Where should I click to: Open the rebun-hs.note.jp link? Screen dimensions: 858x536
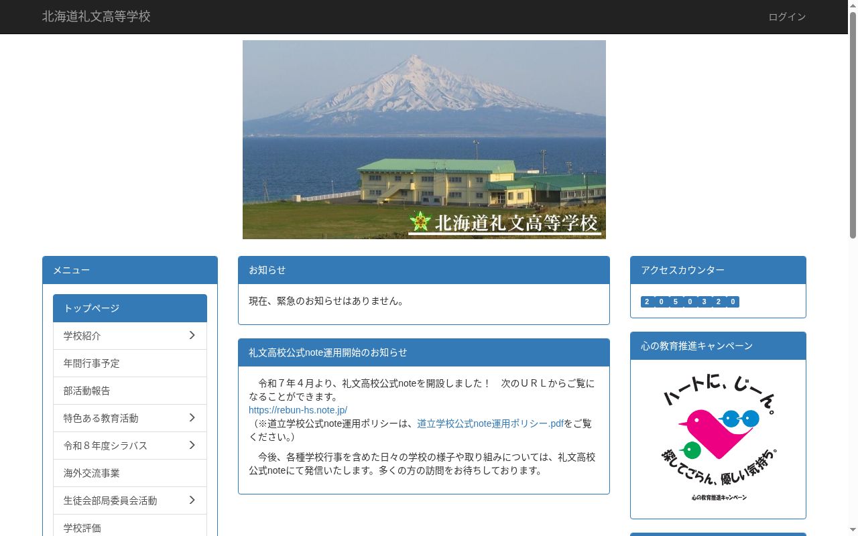point(298,410)
